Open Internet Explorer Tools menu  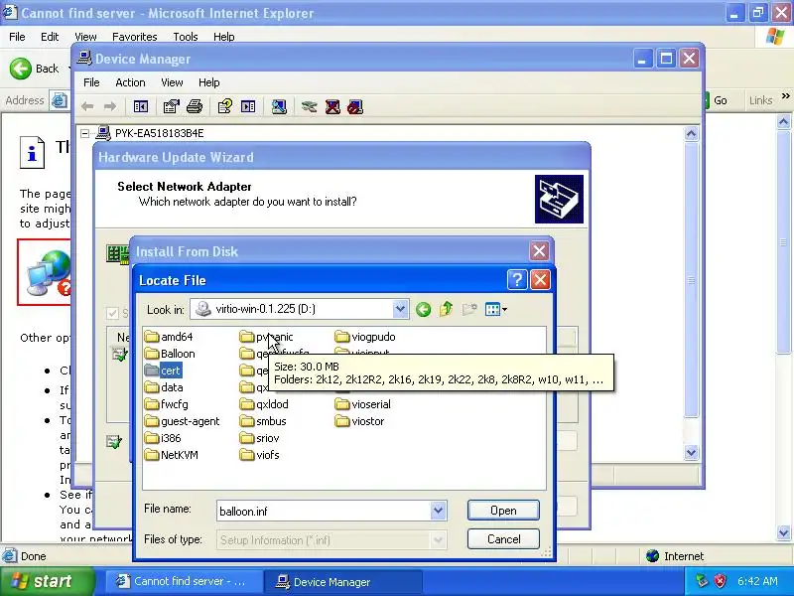186,37
